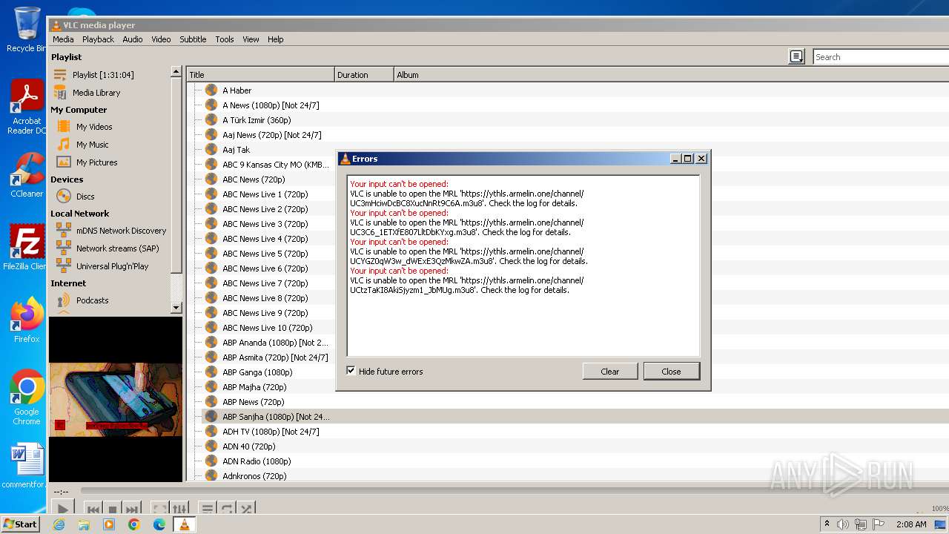Image resolution: width=949 pixels, height=534 pixels.
Task: Click Close button in Errors dialog
Action: pos(671,372)
